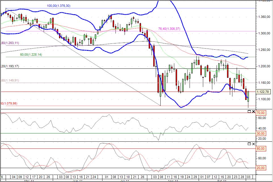Click the 1.300,00 price axis label
The image size is (273, 182).
[264, 33]
